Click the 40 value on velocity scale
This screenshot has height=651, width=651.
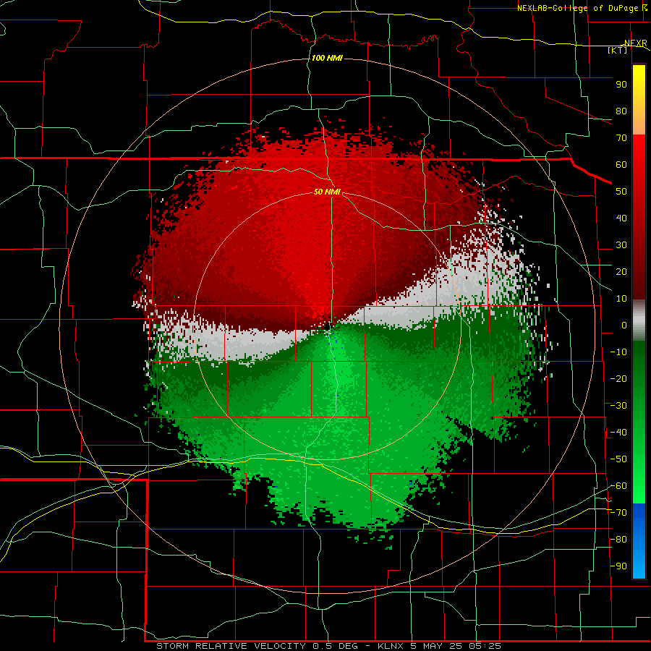621,218
